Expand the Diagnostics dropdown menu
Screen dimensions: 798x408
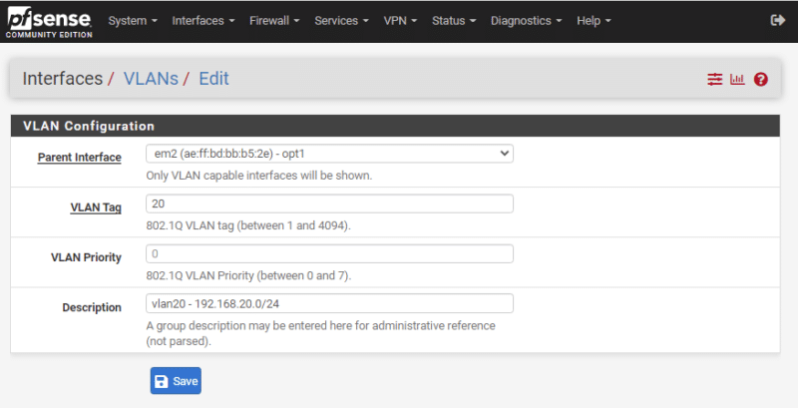526,21
